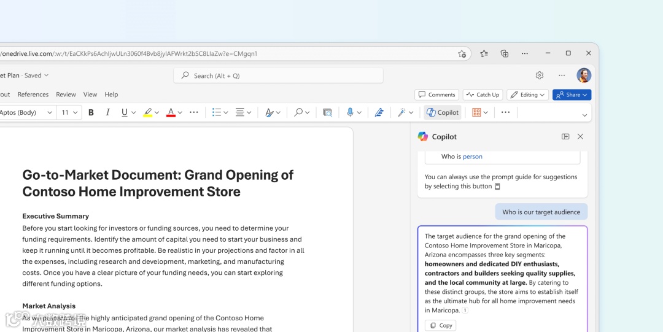Expand the Styles dropdown arrow
The height and width of the screenshot is (332, 663).
pyautogui.click(x=278, y=112)
